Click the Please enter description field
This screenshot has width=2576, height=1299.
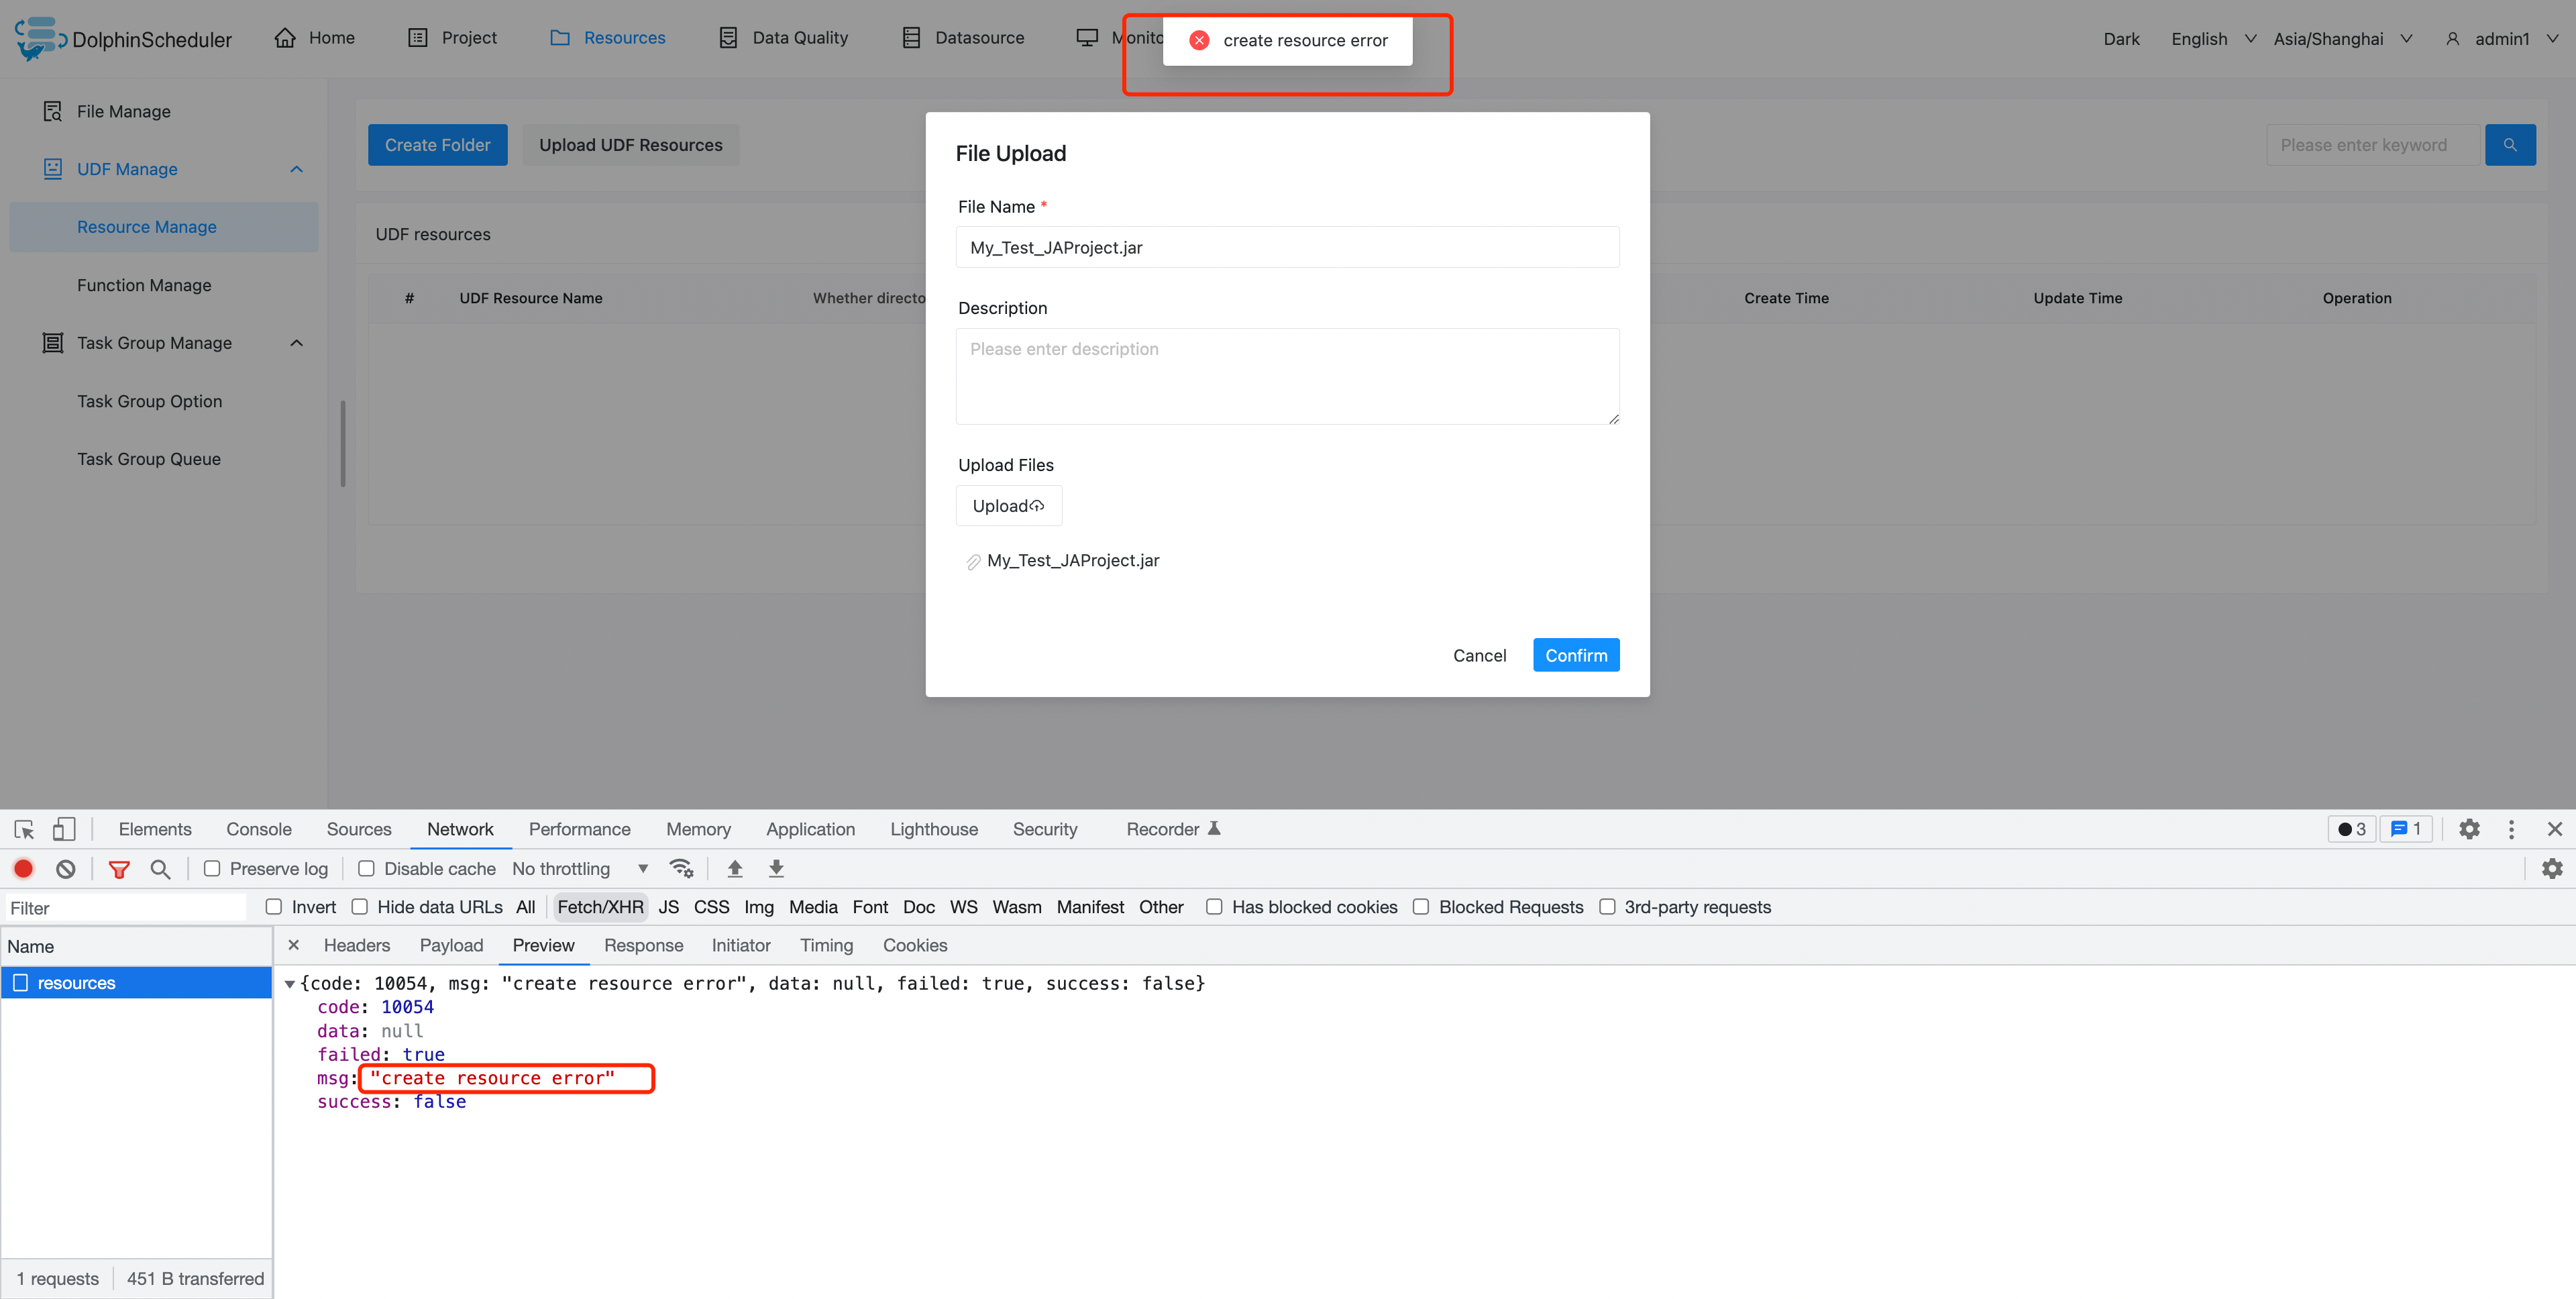pyautogui.click(x=1287, y=376)
